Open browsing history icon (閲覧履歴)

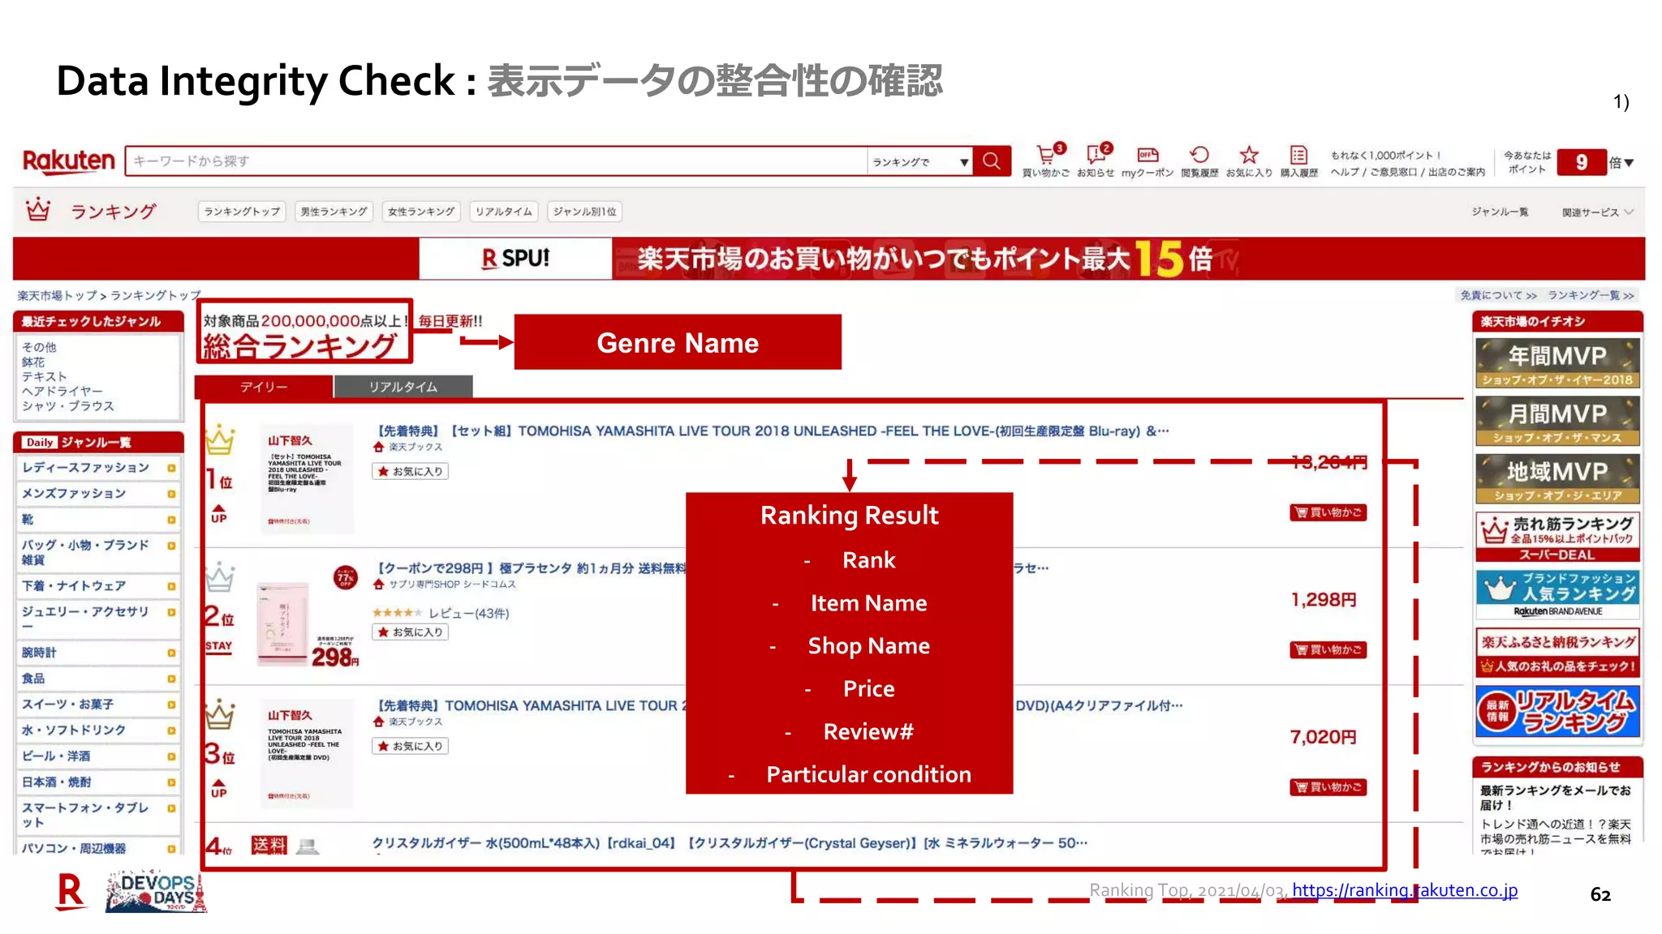point(1199,161)
